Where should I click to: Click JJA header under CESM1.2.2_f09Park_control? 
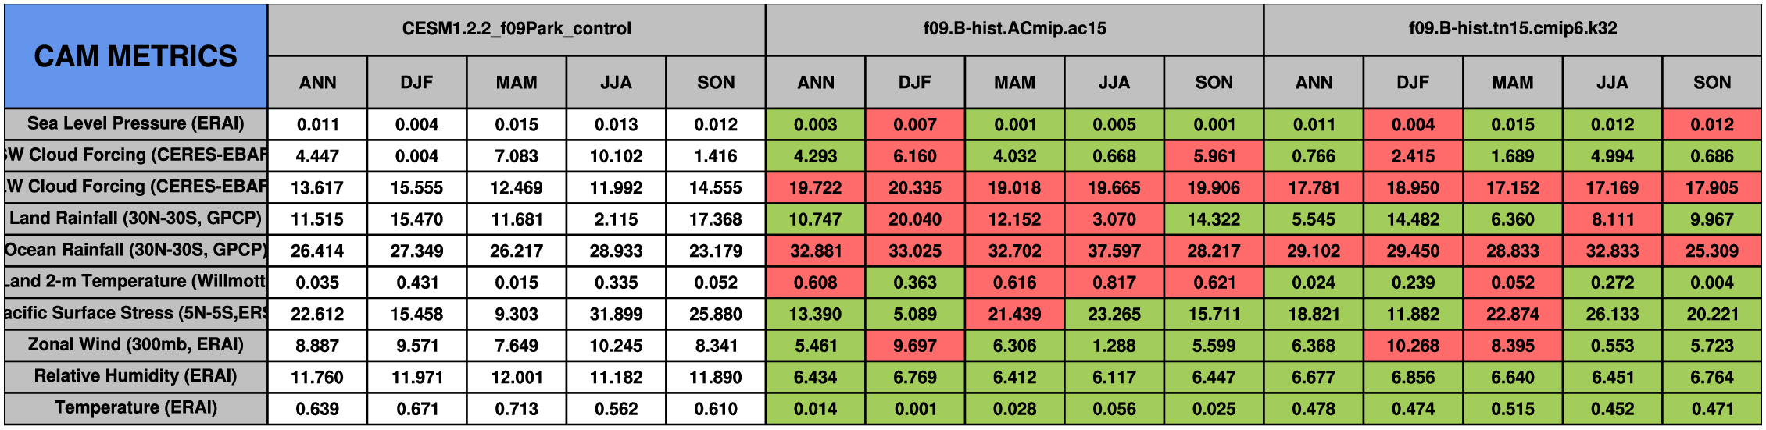point(616,83)
